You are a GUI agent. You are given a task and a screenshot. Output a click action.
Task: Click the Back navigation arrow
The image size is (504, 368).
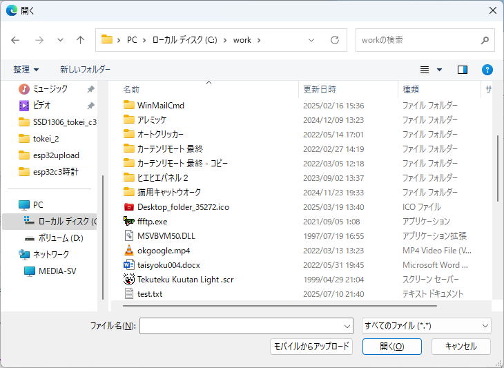[15, 40]
